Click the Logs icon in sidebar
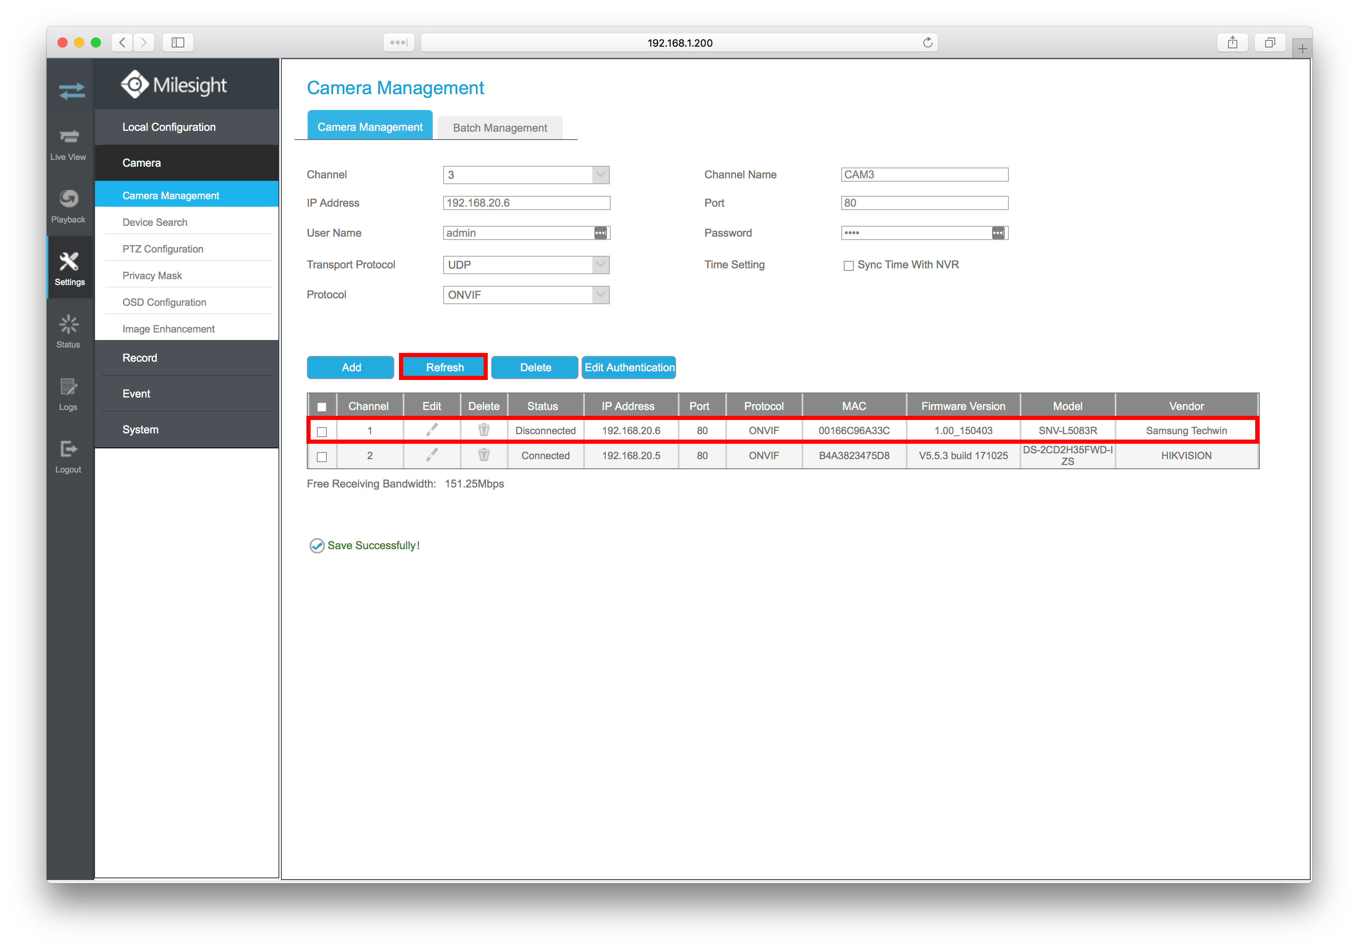This screenshot has width=1359, height=950. [x=67, y=387]
